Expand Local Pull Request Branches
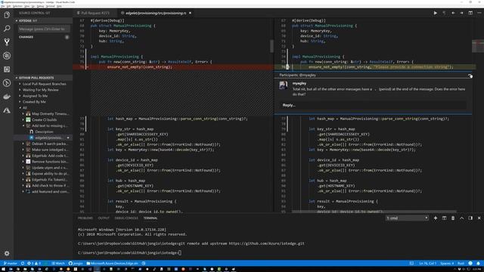This screenshot has height=272, width=484. 44,84
